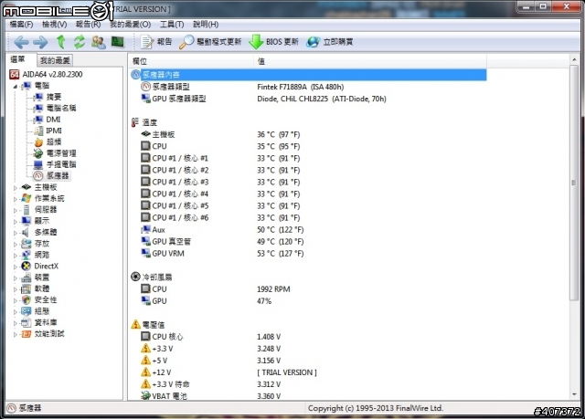Refresh the view with green arrows icon

[x=80, y=42]
